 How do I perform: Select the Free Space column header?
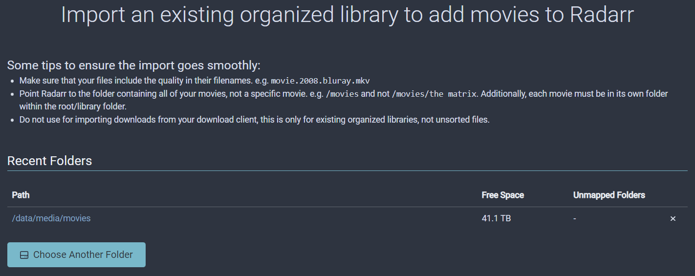(502, 195)
